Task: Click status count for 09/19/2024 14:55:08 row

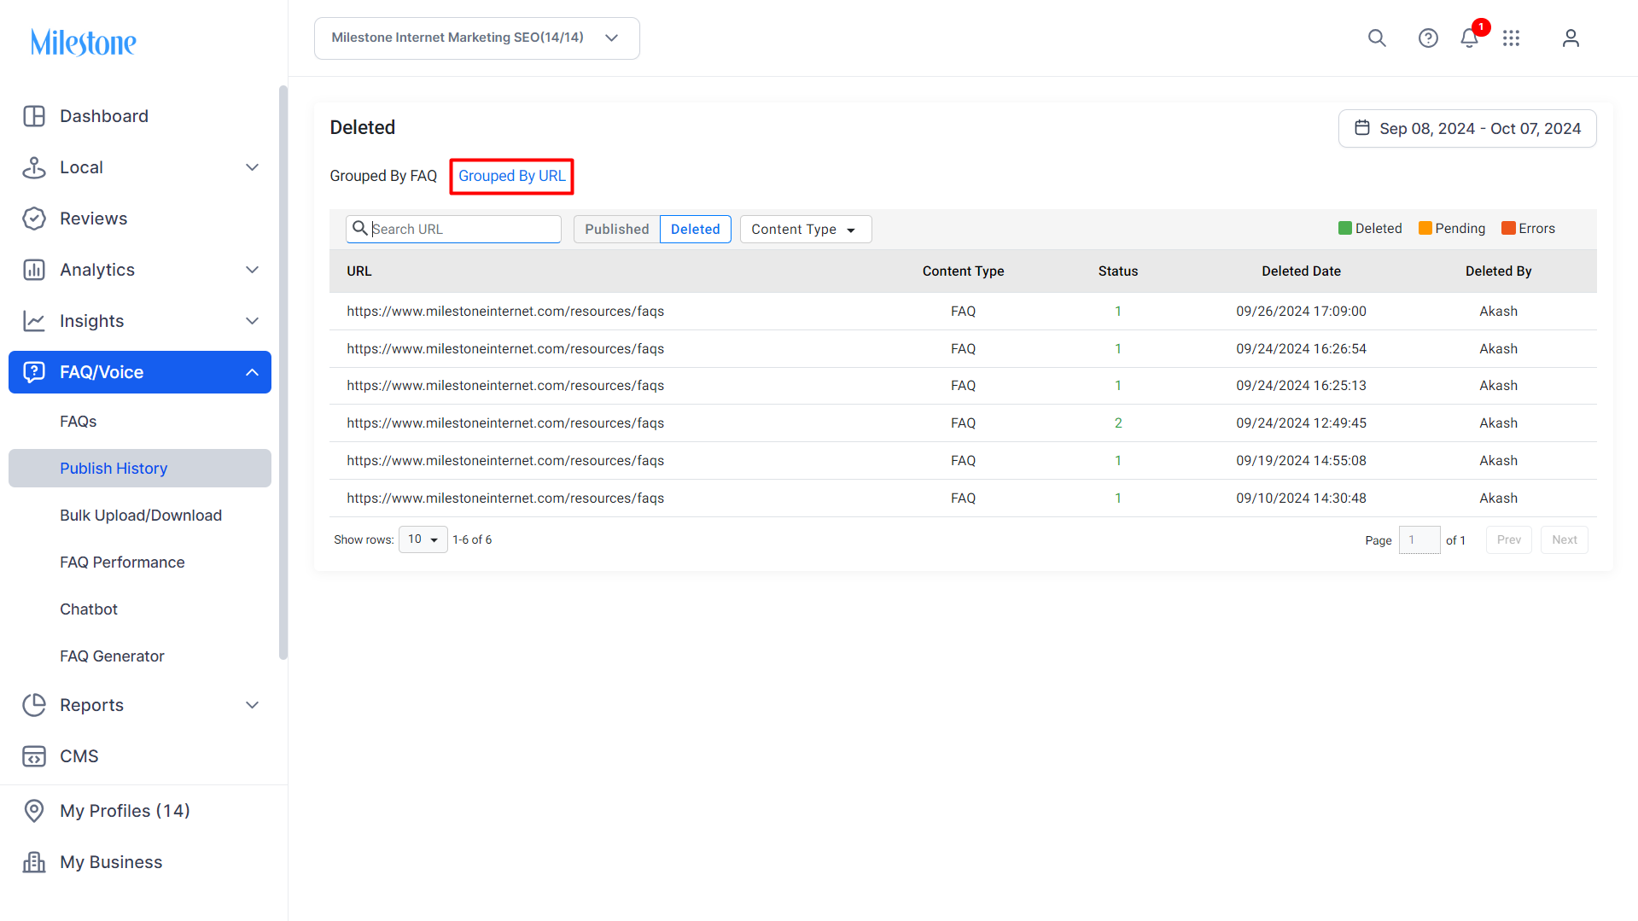Action: pyautogui.click(x=1118, y=461)
